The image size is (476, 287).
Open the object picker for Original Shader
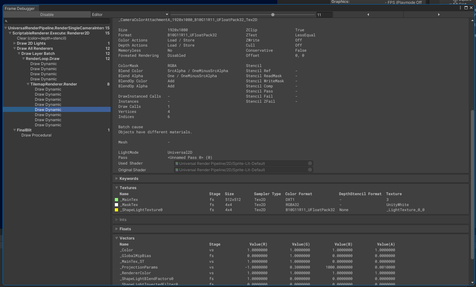click(x=310, y=170)
